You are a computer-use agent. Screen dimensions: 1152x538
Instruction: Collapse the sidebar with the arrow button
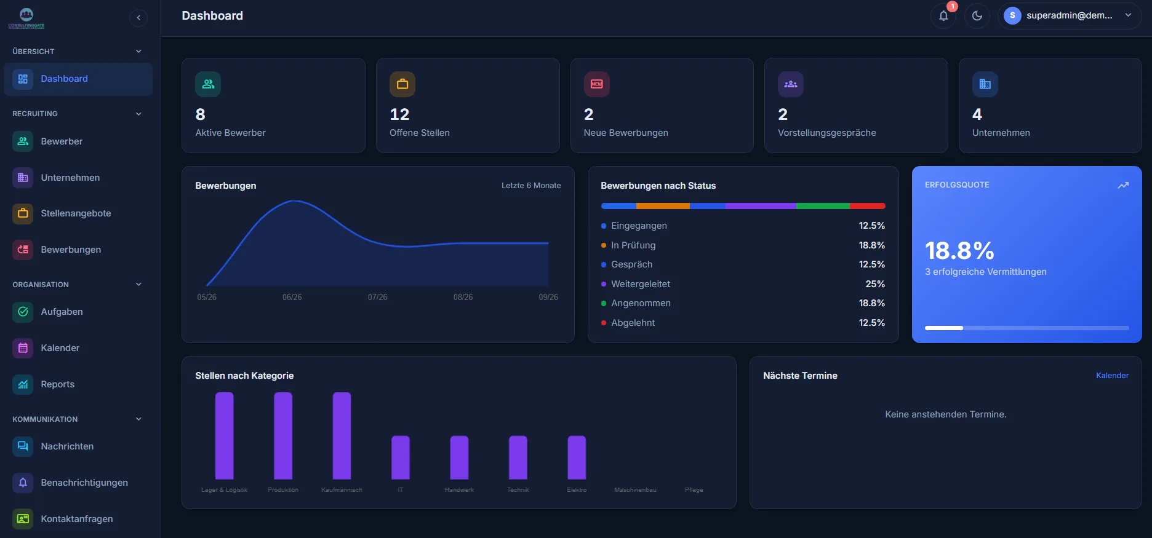coord(138,18)
